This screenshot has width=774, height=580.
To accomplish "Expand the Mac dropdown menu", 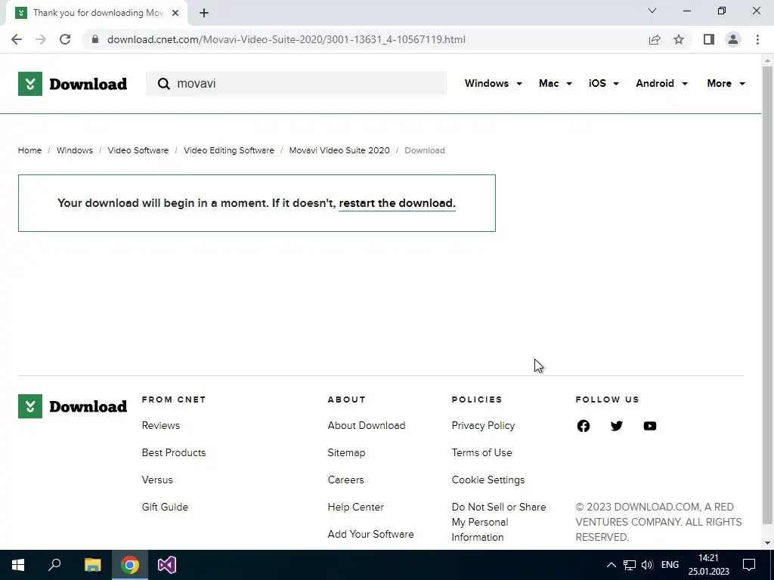I will pyautogui.click(x=556, y=83).
